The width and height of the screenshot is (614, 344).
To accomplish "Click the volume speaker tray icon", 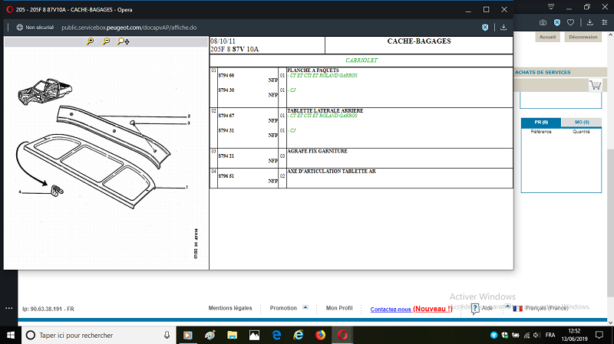I will tap(536, 335).
